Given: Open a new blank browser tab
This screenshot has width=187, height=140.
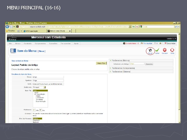Looking at the screenshot, I should [x=74, y=31].
